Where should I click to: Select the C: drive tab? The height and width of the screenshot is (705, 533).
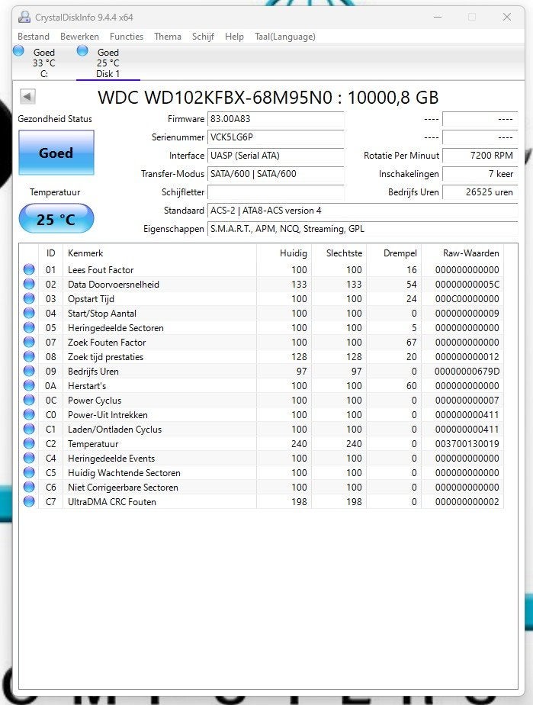click(44, 63)
